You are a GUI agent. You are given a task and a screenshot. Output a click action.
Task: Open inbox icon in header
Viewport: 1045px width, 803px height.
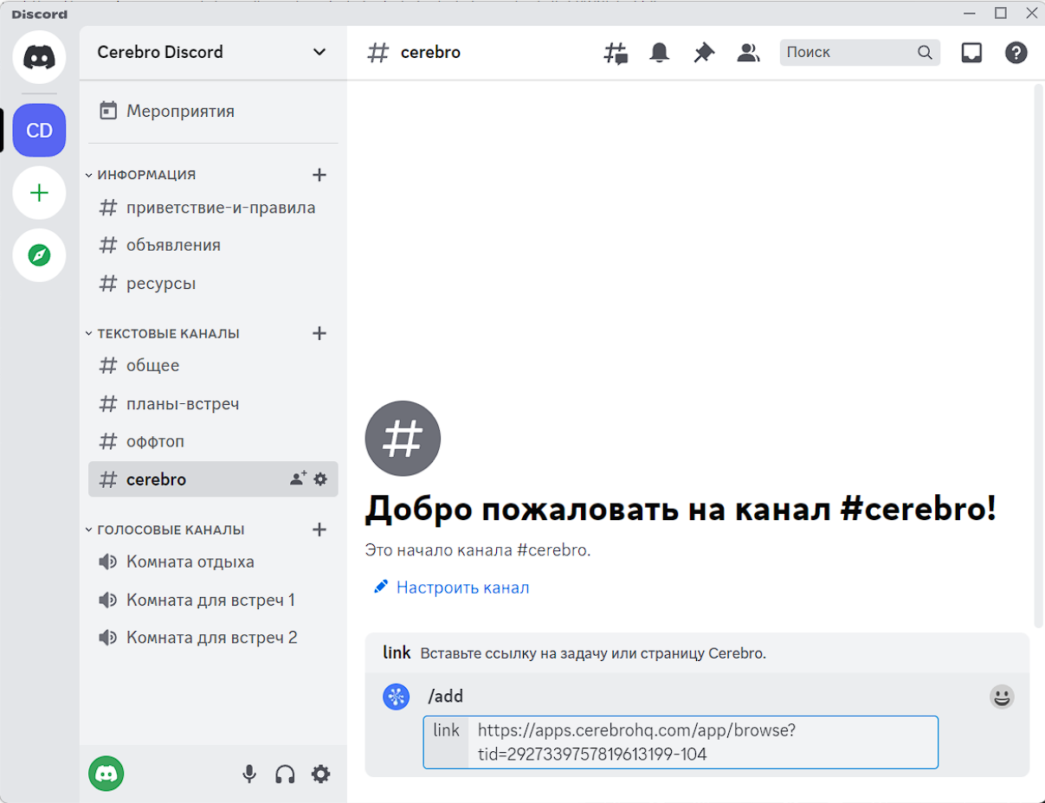pos(971,53)
